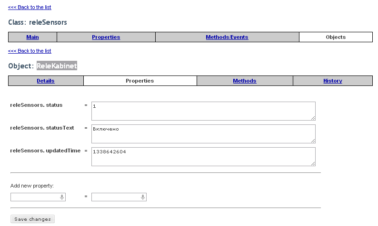Image resolution: width=378 pixels, height=226 pixels.
Task: Grab resize handle of status textarea
Action: pyautogui.click(x=313, y=118)
